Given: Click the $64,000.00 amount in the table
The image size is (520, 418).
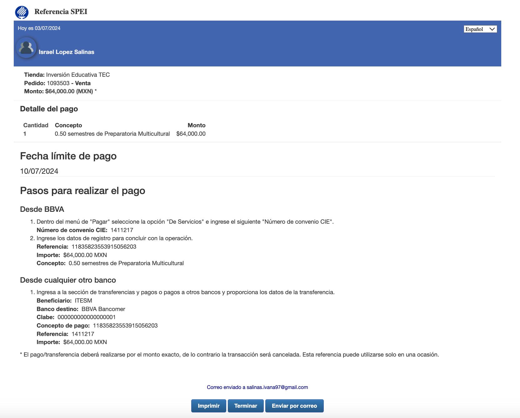Looking at the screenshot, I should click(191, 134).
